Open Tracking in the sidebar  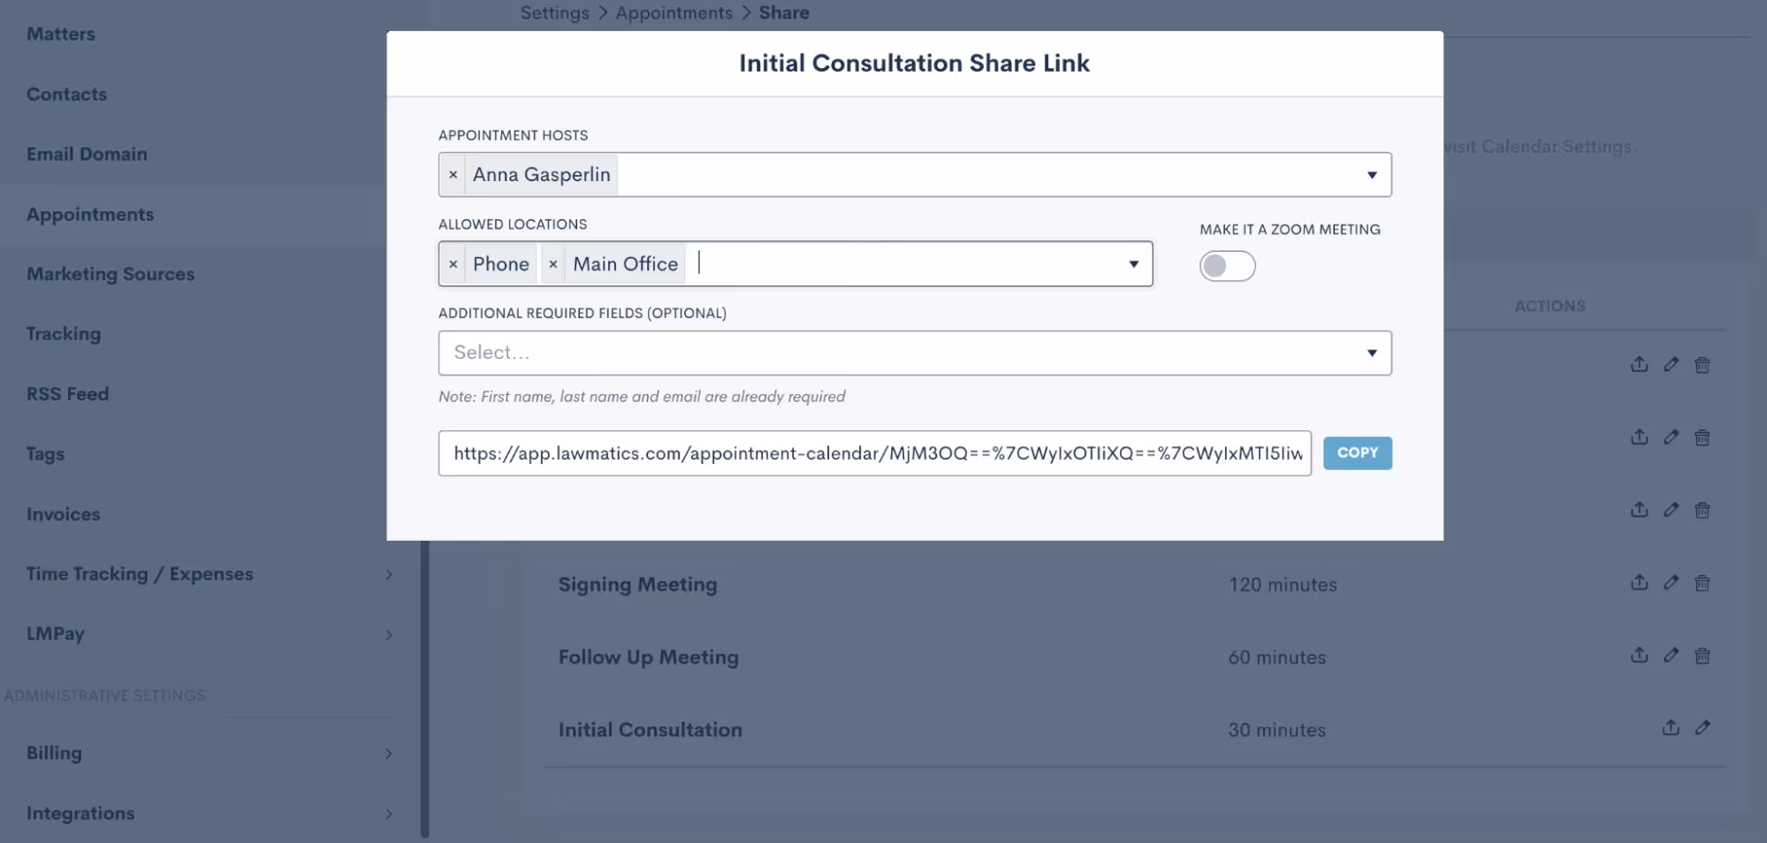tap(64, 334)
